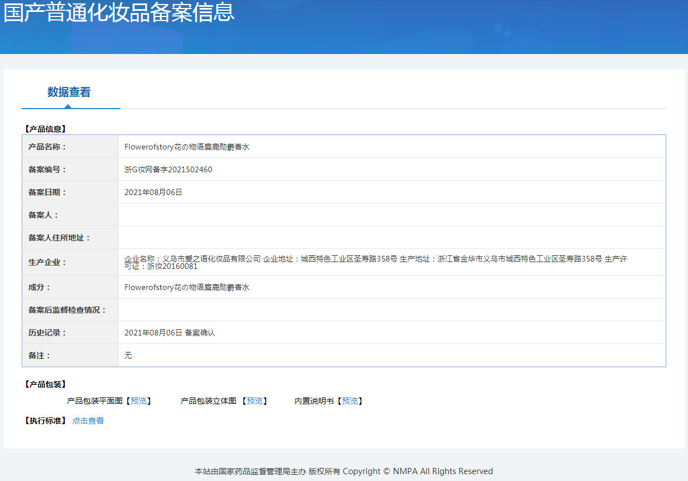Click the 国产普通化妆品备案信息 page title

tap(119, 13)
